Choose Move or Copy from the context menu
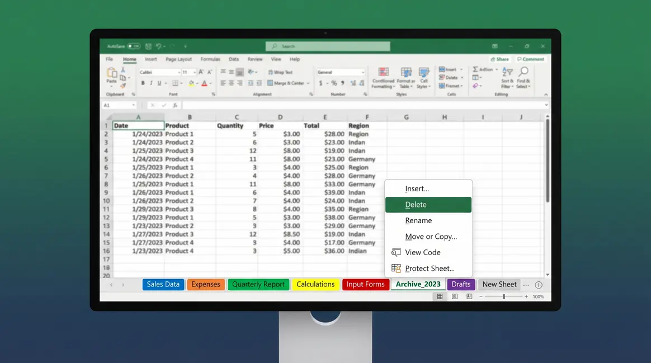This screenshot has height=363, width=651. [428, 237]
